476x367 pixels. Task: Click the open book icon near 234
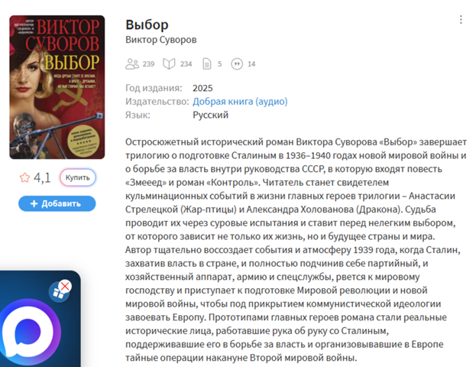tap(169, 63)
